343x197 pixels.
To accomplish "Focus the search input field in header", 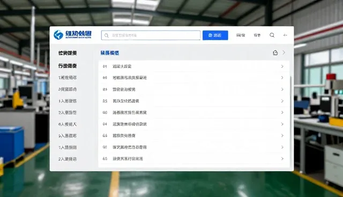I will (151, 35).
